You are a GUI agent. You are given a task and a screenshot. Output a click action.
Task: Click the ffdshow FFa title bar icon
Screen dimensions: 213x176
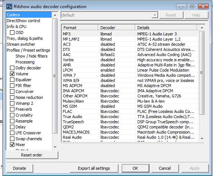[x=9, y=7]
